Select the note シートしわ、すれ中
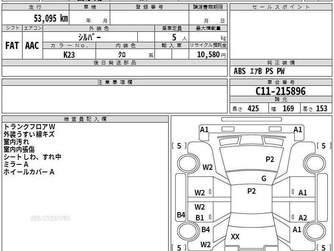 33,157
